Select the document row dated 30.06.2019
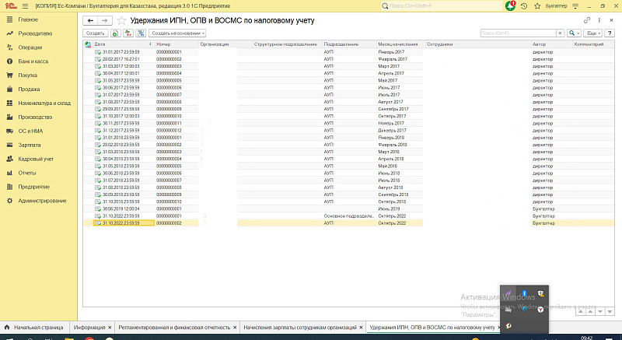 click(117, 209)
